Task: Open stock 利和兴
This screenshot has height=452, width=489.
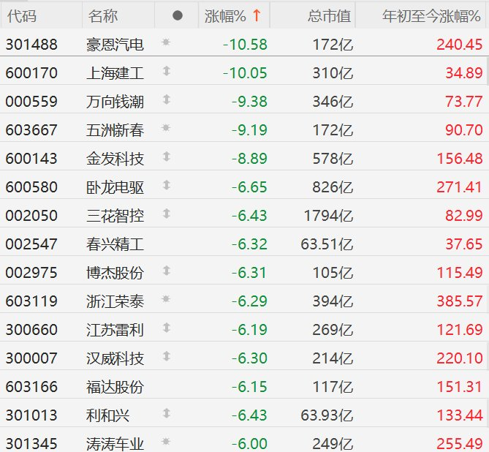Action: click(x=108, y=415)
